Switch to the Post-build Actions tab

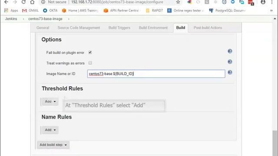click(208, 28)
